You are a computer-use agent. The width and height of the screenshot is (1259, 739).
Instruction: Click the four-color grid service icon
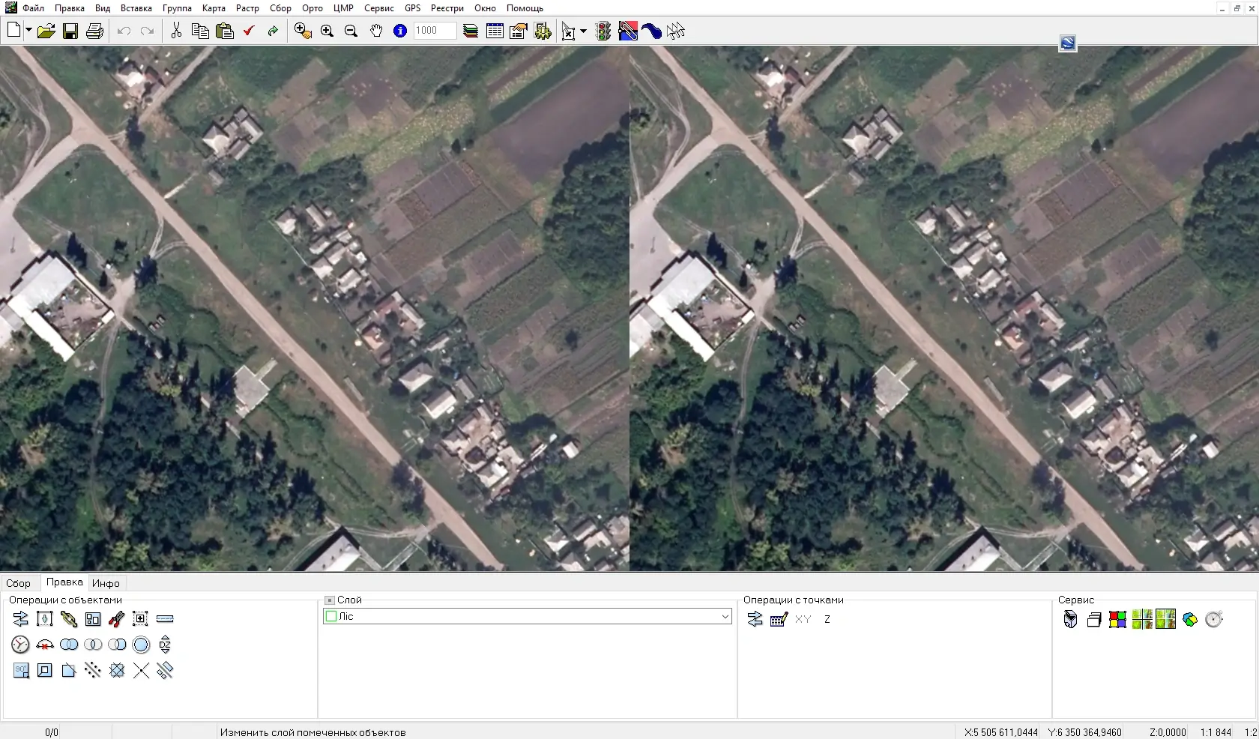(1117, 619)
